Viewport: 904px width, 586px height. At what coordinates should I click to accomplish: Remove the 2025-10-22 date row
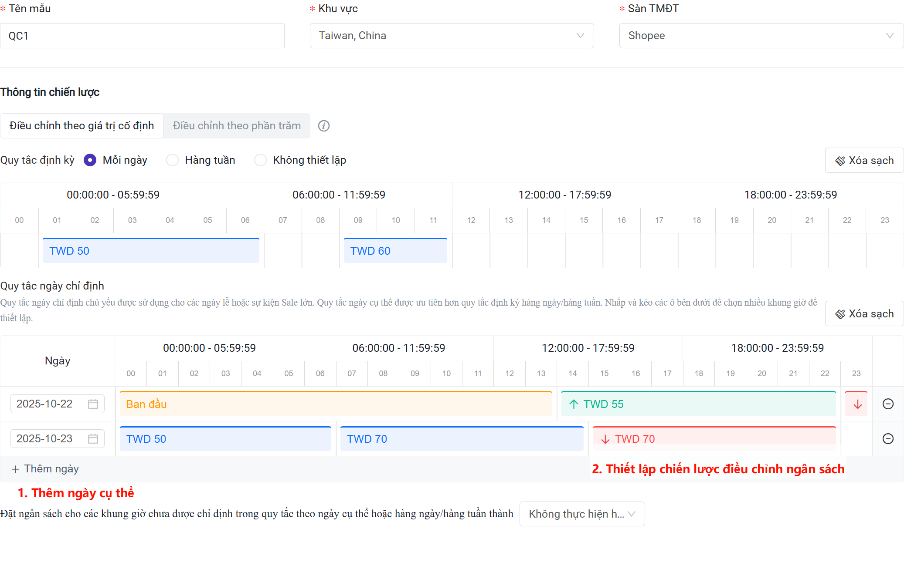[x=888, y=404]
